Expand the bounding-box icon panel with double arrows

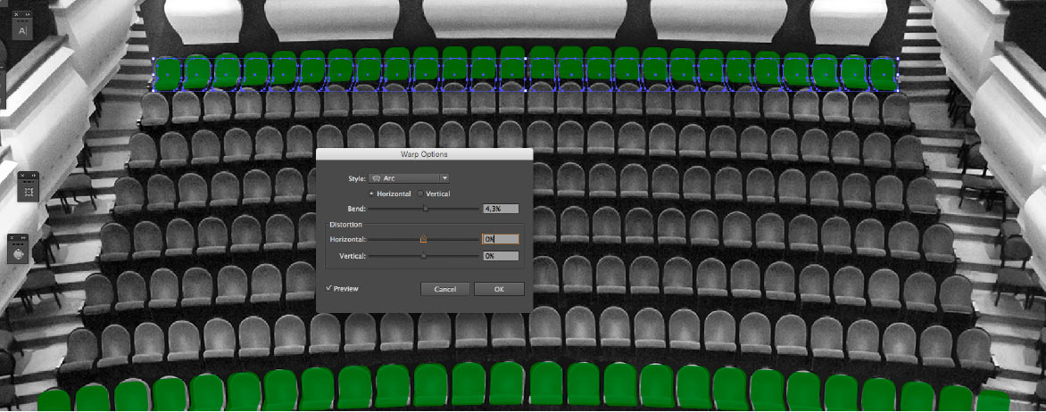pyautogui.click(x=33, y=176)
